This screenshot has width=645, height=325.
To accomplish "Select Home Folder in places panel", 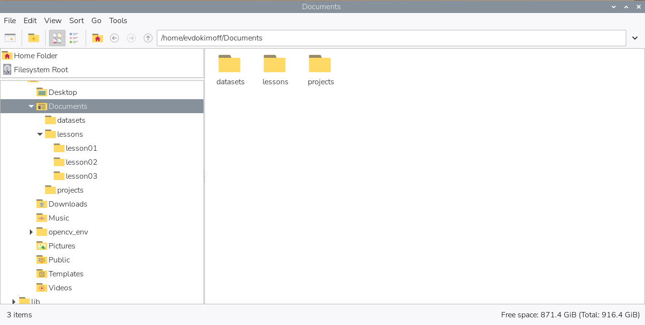I will (36, 56).
